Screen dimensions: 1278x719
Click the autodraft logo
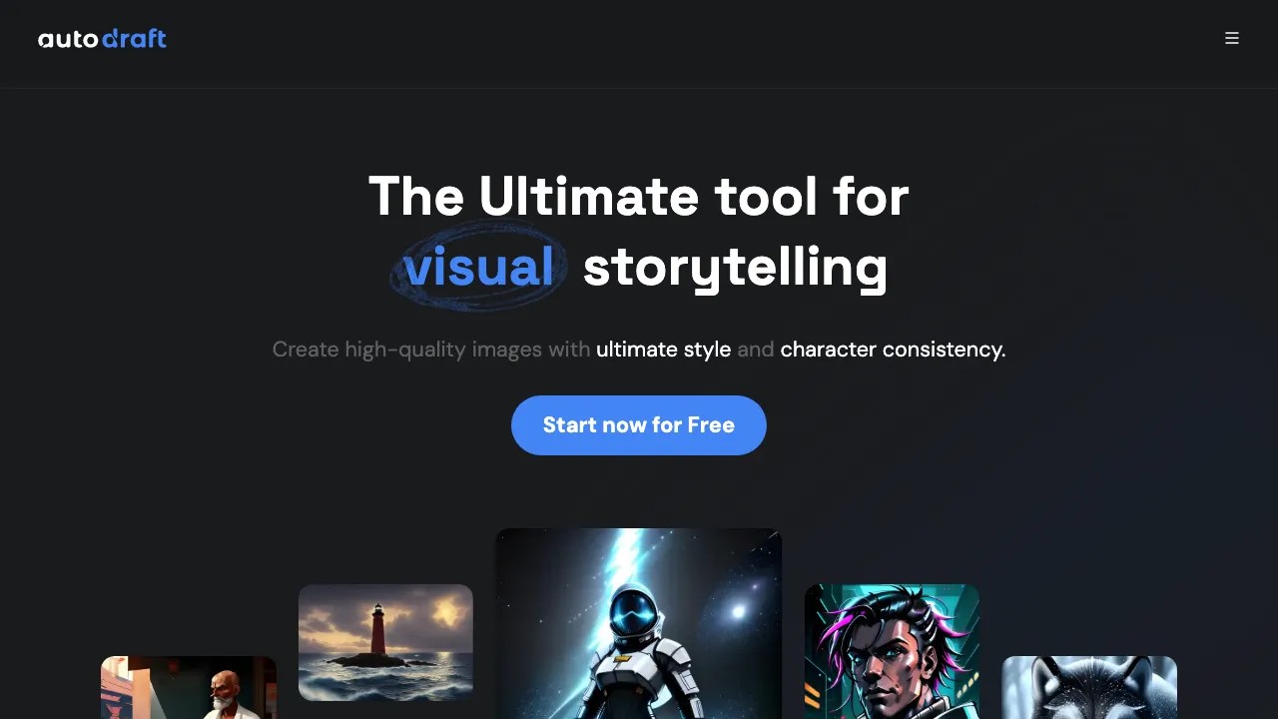point(102,39)
